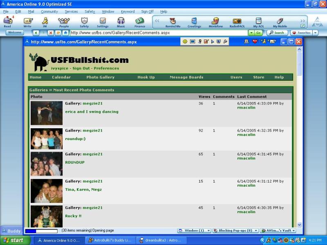
Task: Click the add-buddy running man icon in title bar
Action: pos(263,42)
